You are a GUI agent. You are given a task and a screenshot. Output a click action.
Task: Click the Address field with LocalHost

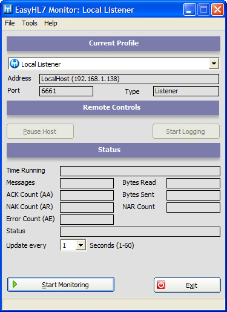[129, 79]
